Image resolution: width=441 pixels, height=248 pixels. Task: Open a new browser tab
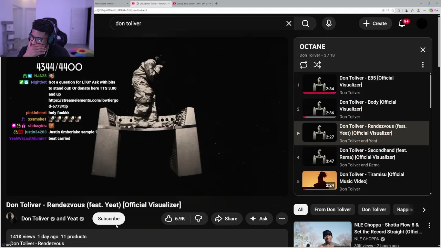coord(216,3)
